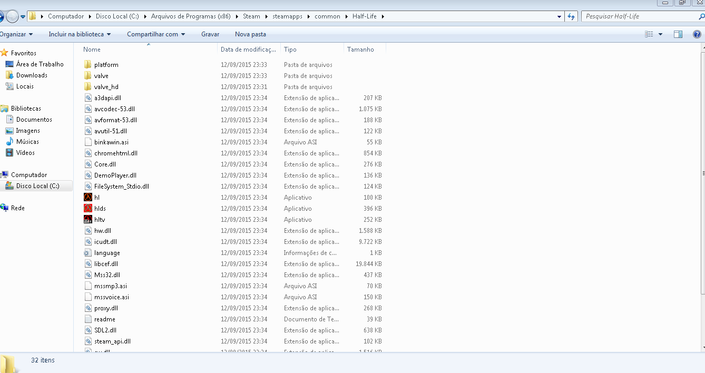
Task: Go to Computador breadcrumb in address bar
Action: (66, 16)
